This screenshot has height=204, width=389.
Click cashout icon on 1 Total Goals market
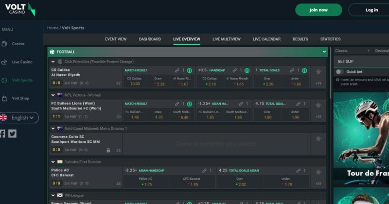point(305,70)
